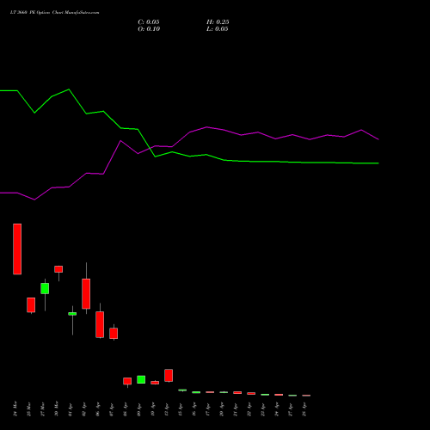The width and height of the screenshot is (430, 430).
Task: Select the red candle above 25 Mar
Action: tap(31, 305)
